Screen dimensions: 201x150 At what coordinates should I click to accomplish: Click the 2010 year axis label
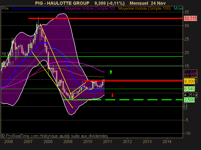pos(88,141)
